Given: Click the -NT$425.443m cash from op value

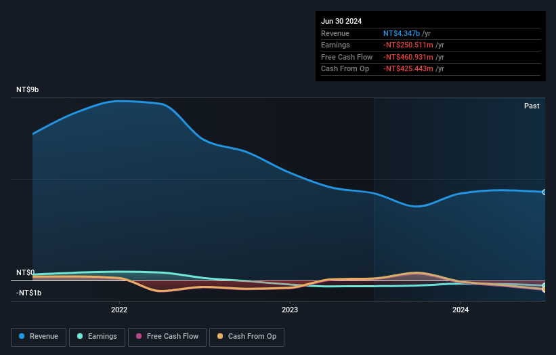Looking at the screenshot, I should pyautogui.click(x=408, y=69).
